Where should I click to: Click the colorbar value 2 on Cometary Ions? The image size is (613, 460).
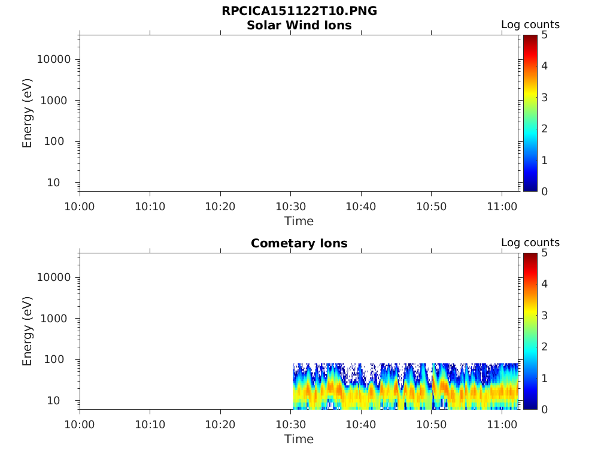click(544, 347)
